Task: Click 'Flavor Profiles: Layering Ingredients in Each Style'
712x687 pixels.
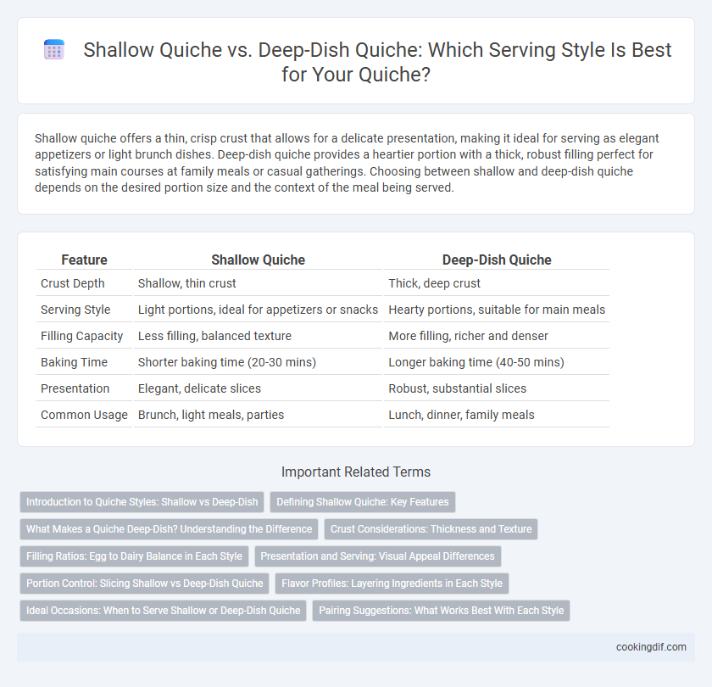Action: tap(392, 584)
